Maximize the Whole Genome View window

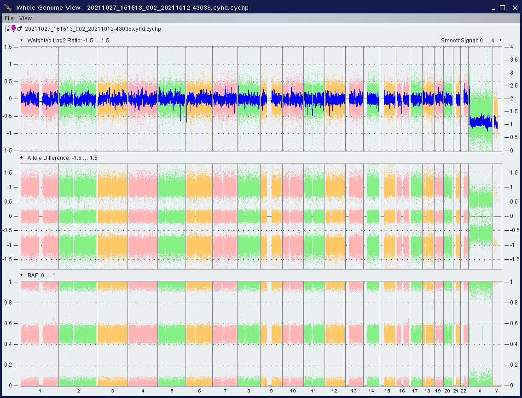point(503,7)
